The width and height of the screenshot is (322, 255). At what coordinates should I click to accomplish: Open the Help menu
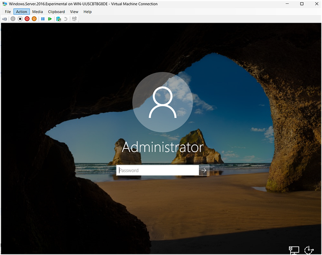click(88, 12)
